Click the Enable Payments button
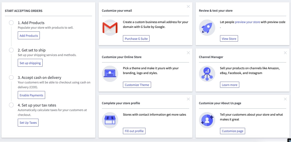This screenshot has width=291, height=142. point(31,95)
